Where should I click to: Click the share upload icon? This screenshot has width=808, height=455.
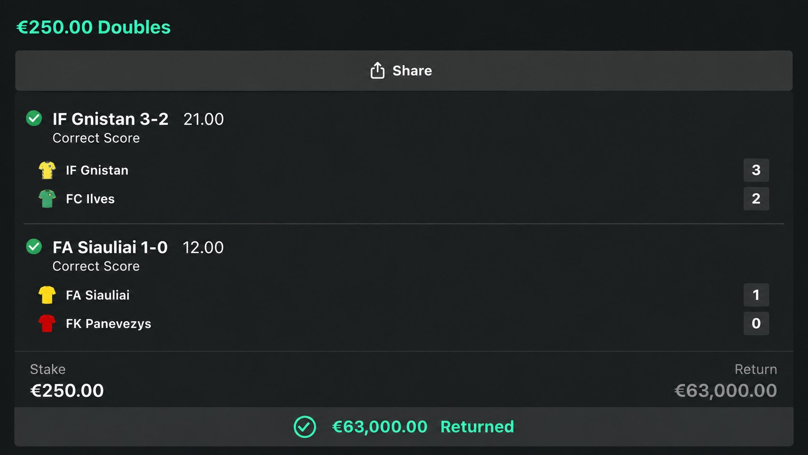click(x=377, y=71)
